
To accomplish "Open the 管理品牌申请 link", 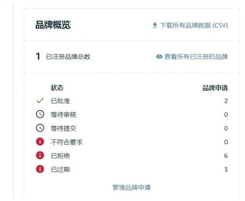I will click(131, 188).
